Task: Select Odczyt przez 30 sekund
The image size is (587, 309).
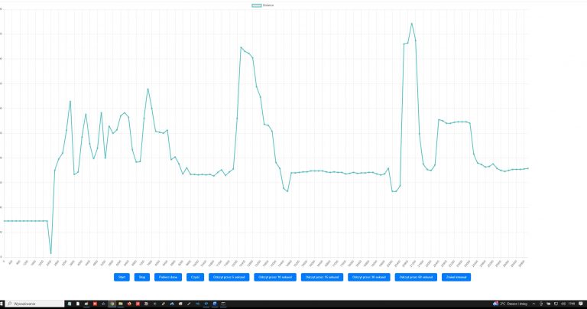Action: tap(369, 277)
